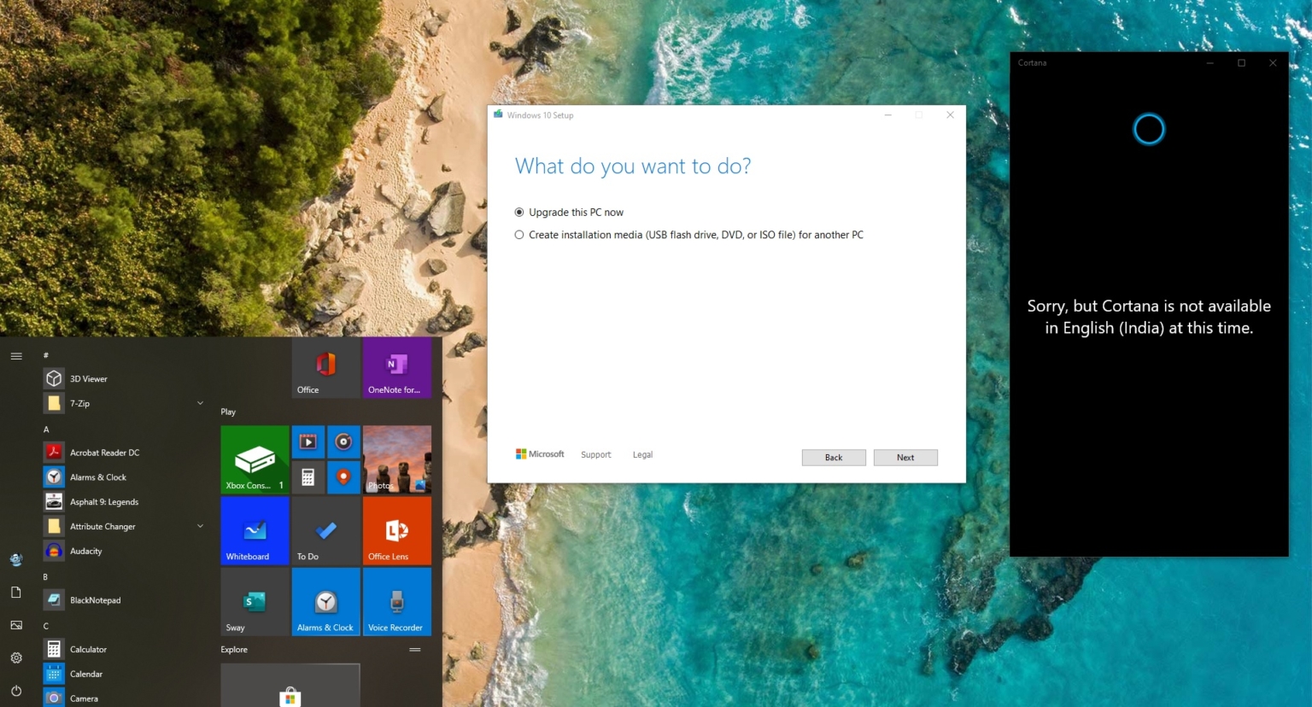The height and width of the screenshot is (707, 1312).
Task: Launch the Calculator tile
Action: click(x=307, y=476)
